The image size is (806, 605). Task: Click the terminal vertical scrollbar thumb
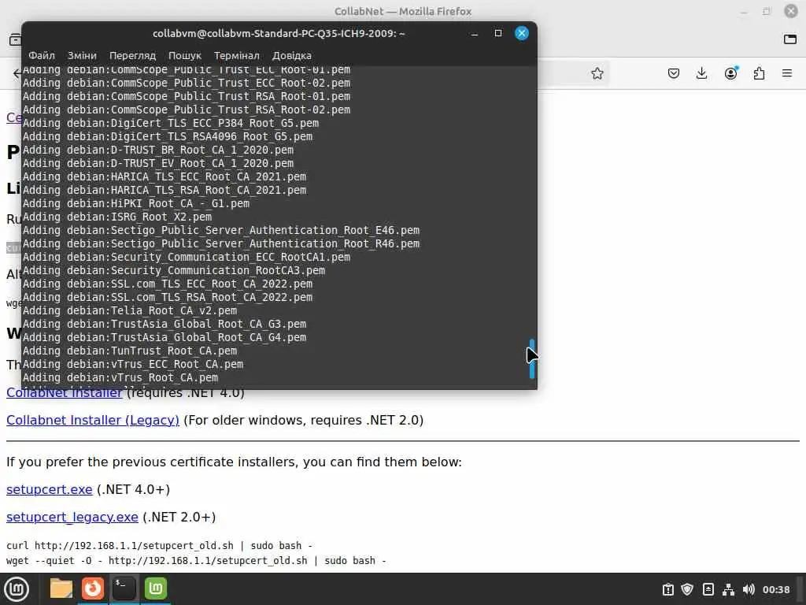click(x=532, y=358)
